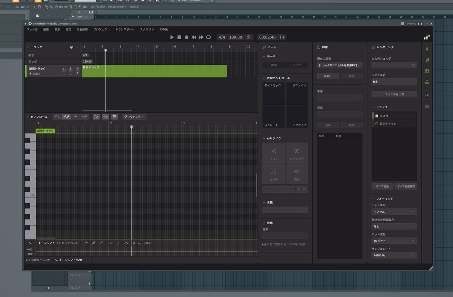453x297 pixels.
Task: Add a parameter panel with plus icon
Action: coord(92,260)
